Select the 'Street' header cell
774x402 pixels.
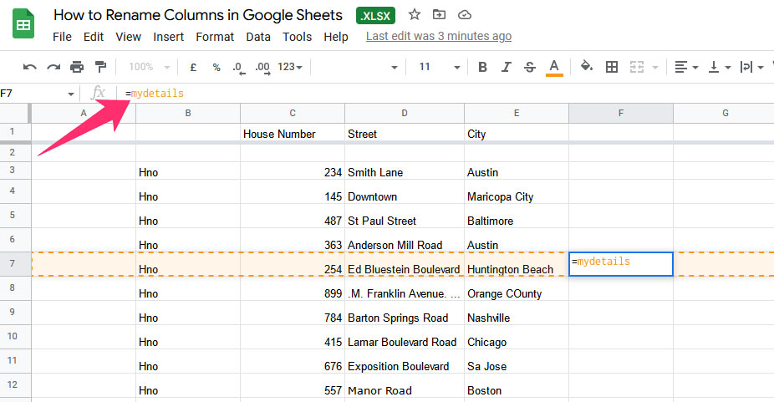pyautogui.click(x=405, y=132)
